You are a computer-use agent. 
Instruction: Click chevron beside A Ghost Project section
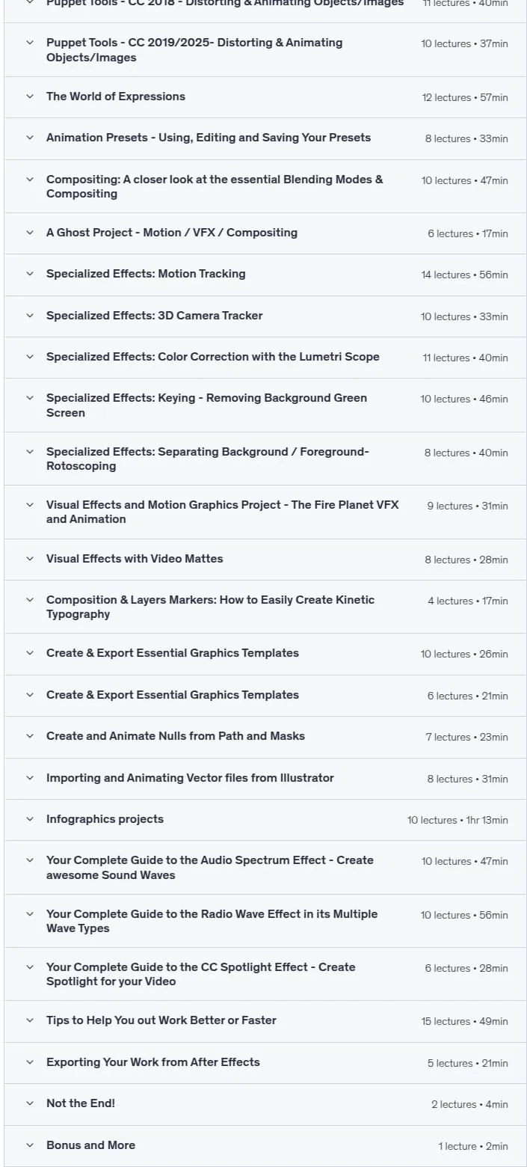coord(30,233)
